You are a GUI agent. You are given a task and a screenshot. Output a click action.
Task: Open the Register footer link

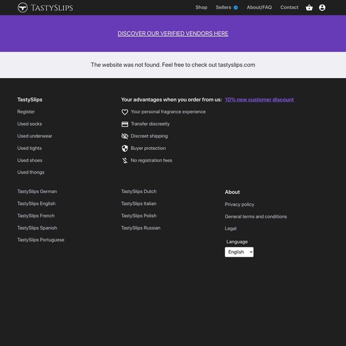(x=26, y=112)
